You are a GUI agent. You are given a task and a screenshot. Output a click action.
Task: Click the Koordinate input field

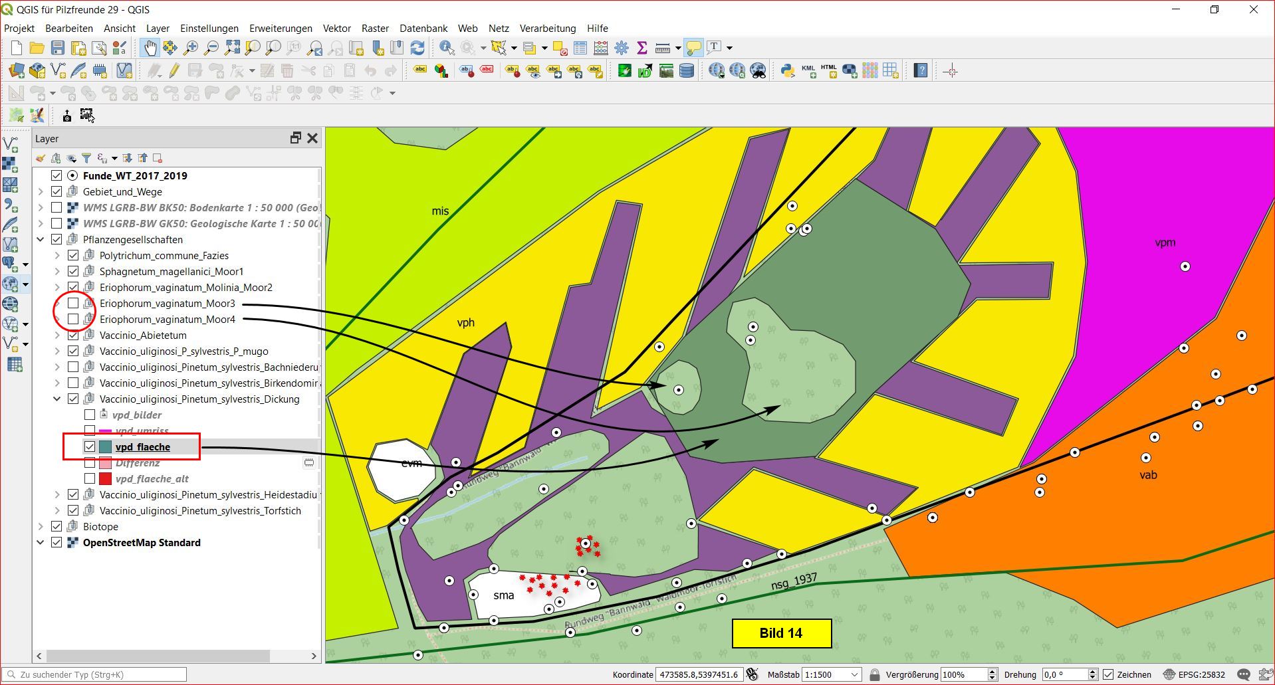(698, 674)
